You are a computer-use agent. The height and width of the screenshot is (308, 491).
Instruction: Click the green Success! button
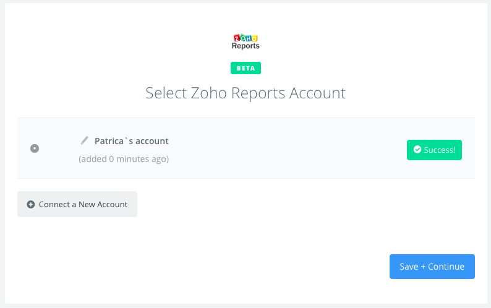[434, 150]
